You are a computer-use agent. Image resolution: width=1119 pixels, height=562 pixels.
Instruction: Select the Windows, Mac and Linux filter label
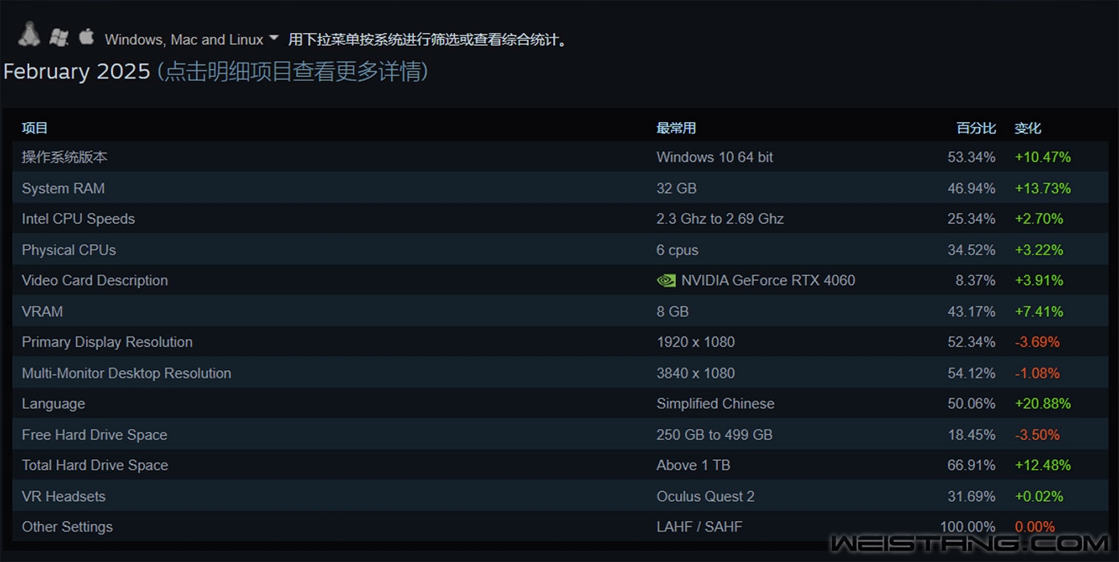[184, 39]
